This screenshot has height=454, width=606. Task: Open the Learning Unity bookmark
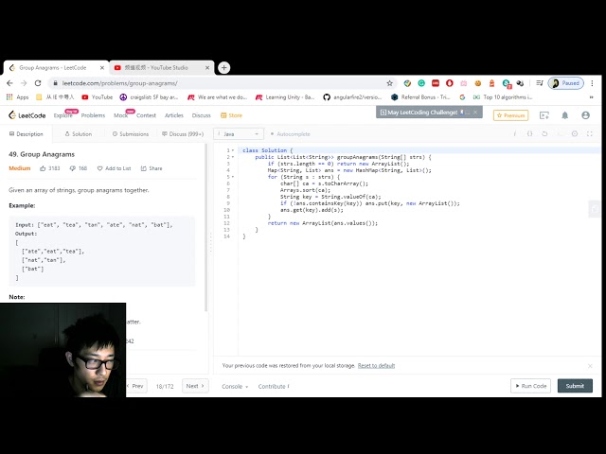pyautogui.click(x=285, y=97)
